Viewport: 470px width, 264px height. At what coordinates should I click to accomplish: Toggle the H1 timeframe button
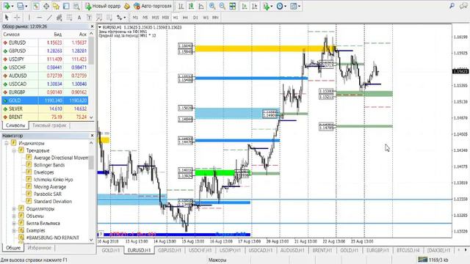[176, 18]
